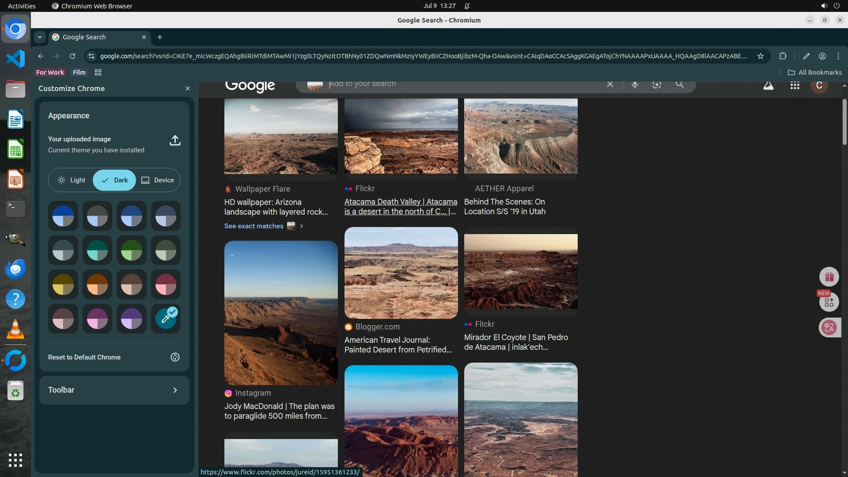
Task: Click the voice search microphone icon
Action: point(634,84)
